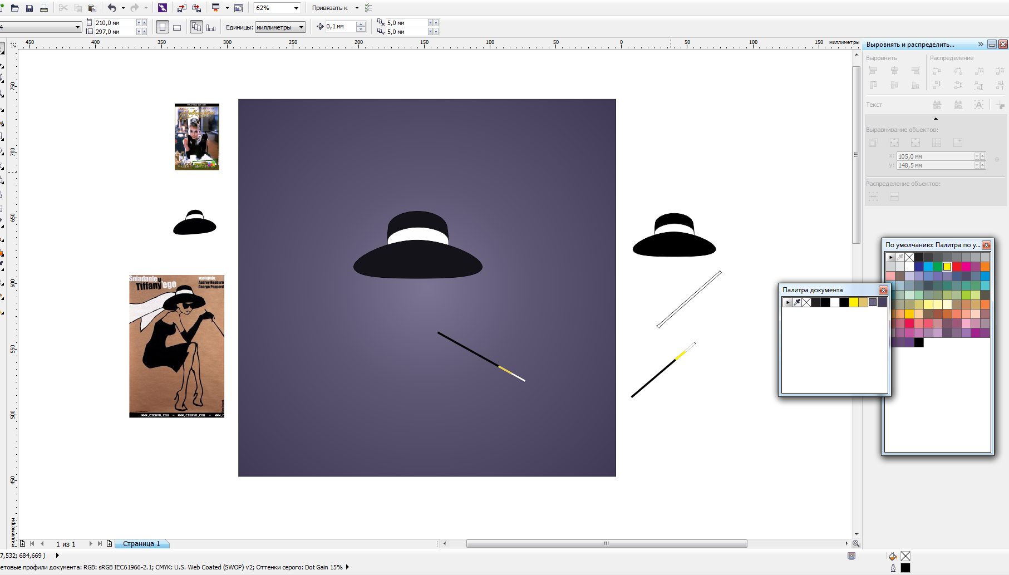Click the nudge offset field 0,1 мм
This screenshot has width=1009, height=575.
[340, 26]
